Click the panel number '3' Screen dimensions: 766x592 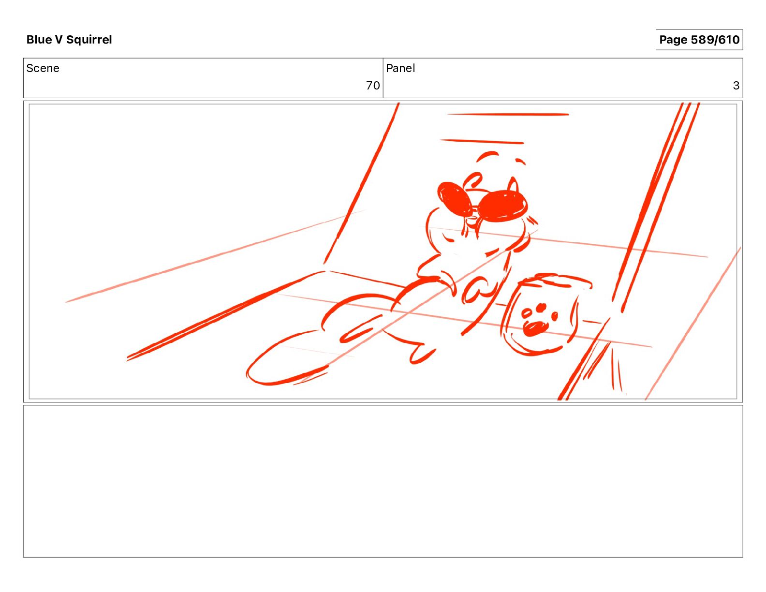(x=736, y=86)
